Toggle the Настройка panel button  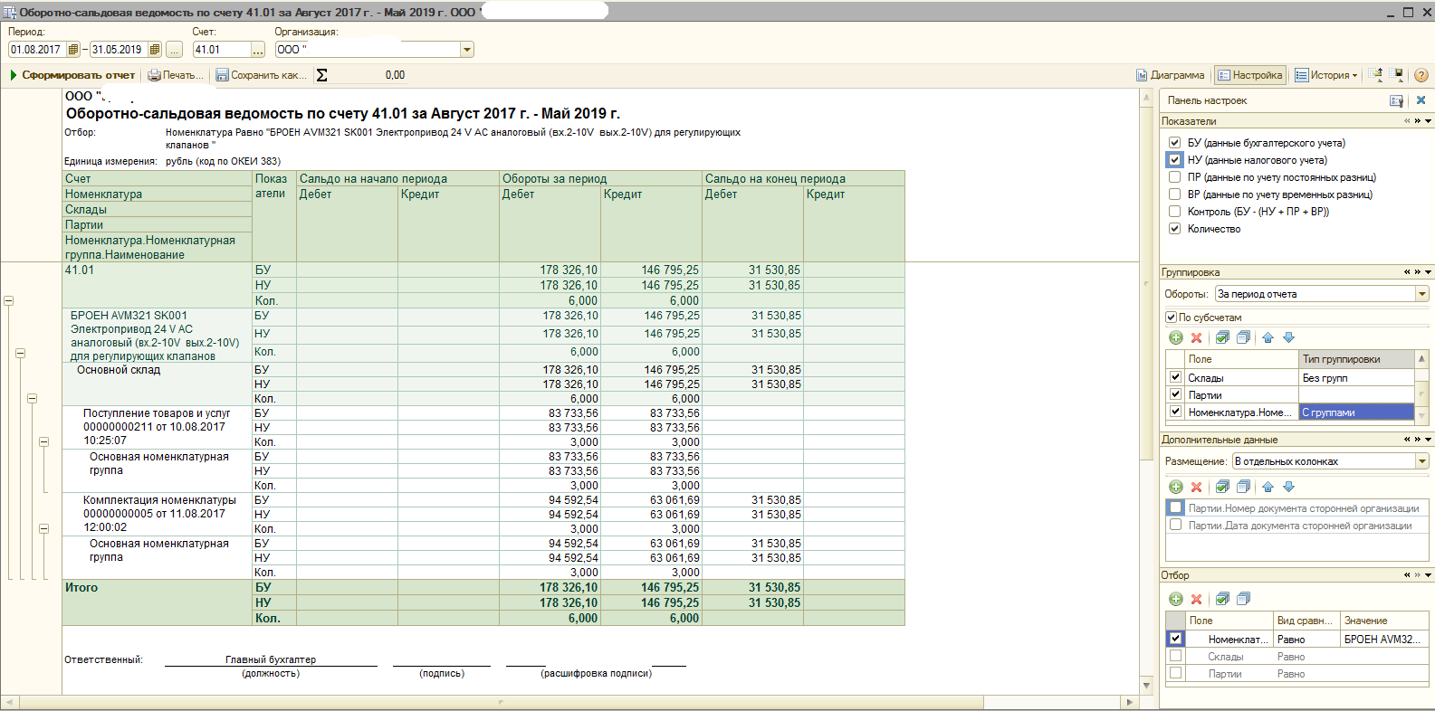1249,75
